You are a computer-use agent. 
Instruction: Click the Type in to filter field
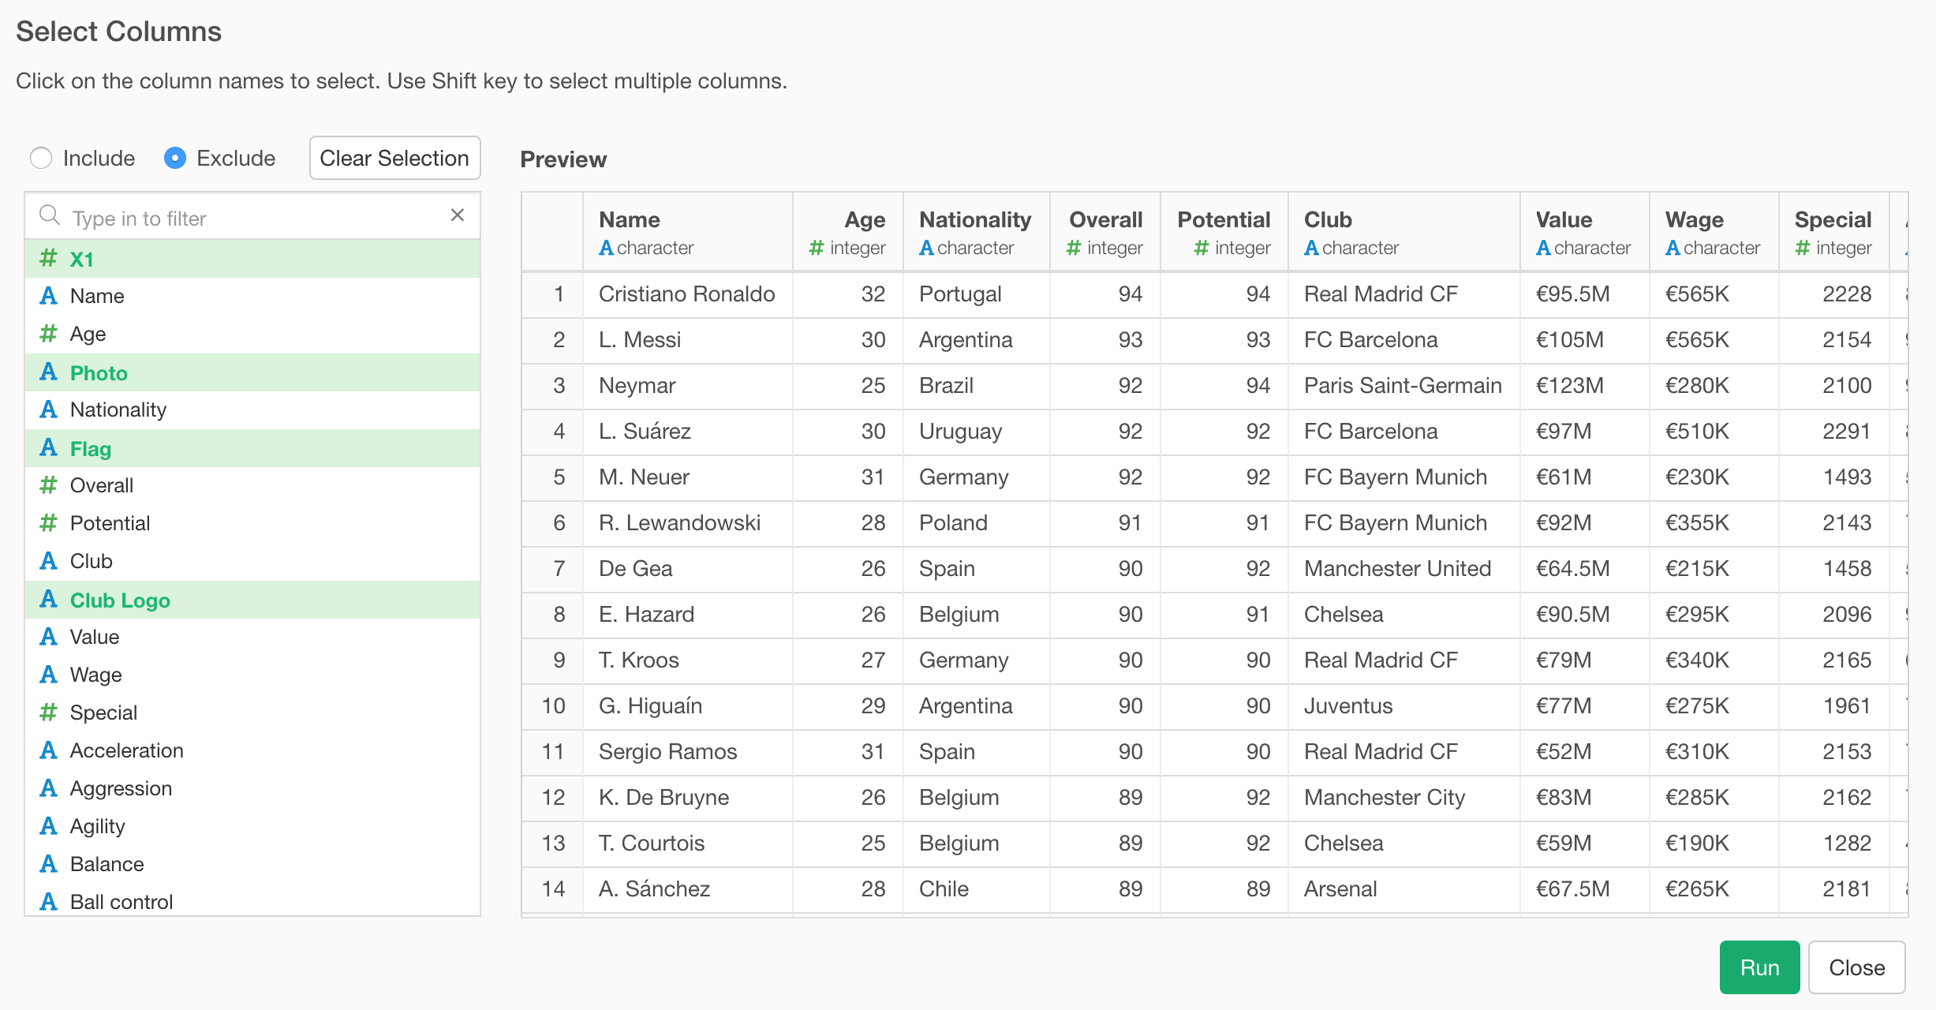(x=252, y=216)
